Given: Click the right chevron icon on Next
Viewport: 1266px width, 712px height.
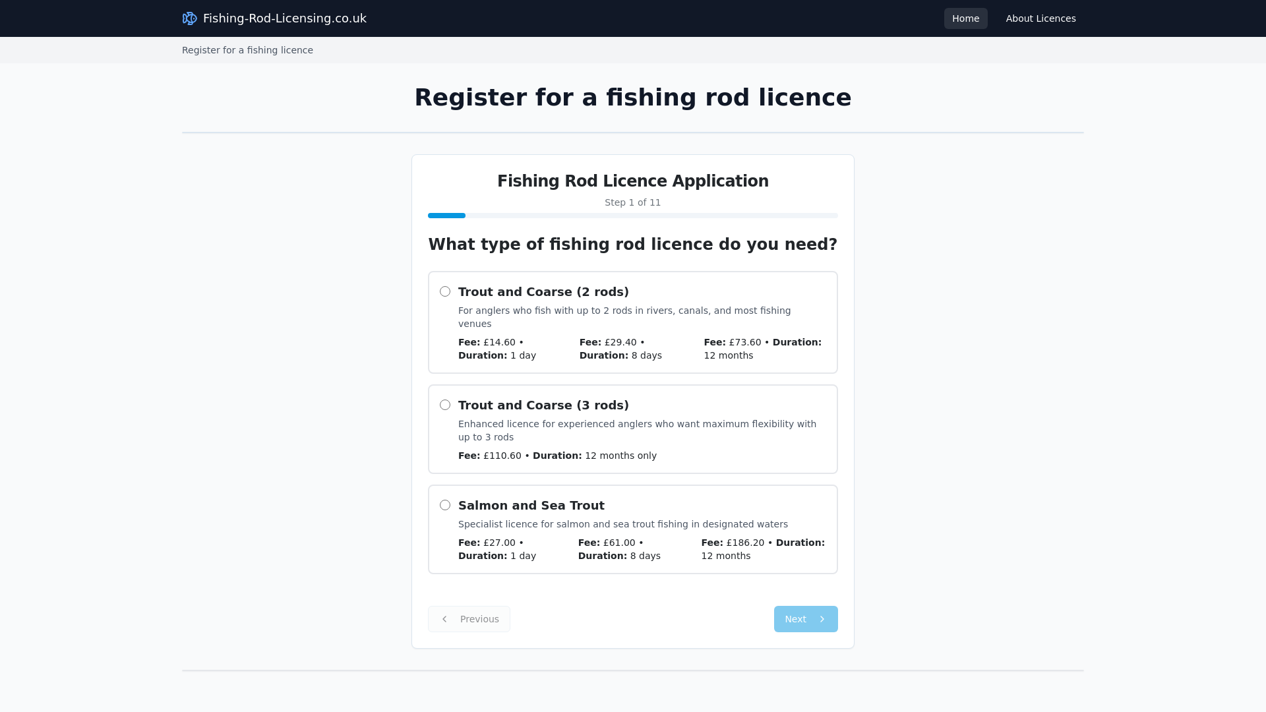Looking at the screenshot, I should click(823, 618).
